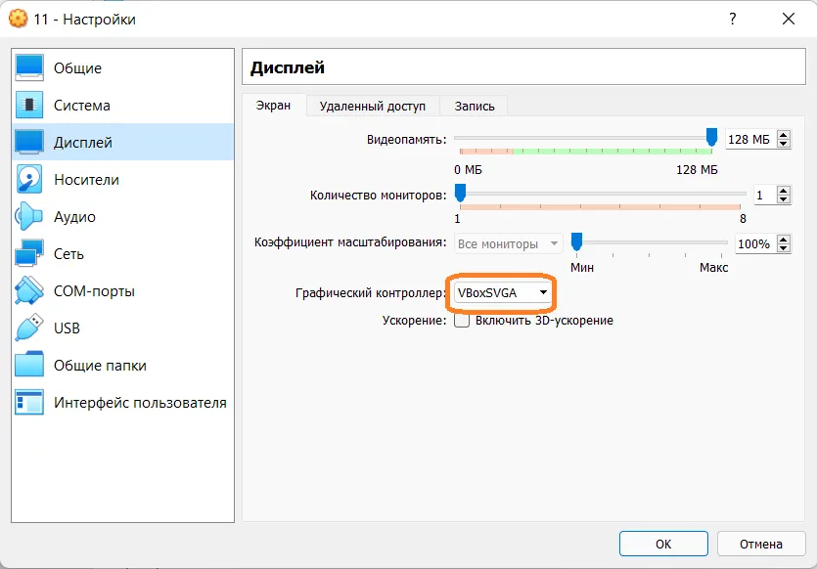Click the 128 МБ video memory field

point(750,140)
